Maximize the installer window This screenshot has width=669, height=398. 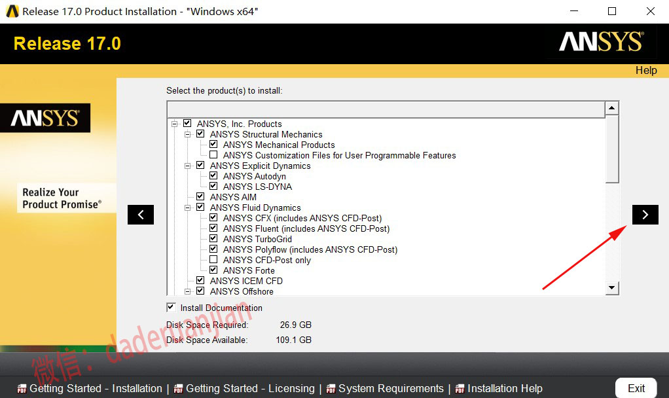tap(612, 12)
